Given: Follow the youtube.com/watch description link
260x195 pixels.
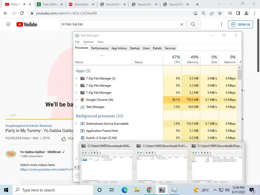Looking at the screenshot, I should pos(47,169).
